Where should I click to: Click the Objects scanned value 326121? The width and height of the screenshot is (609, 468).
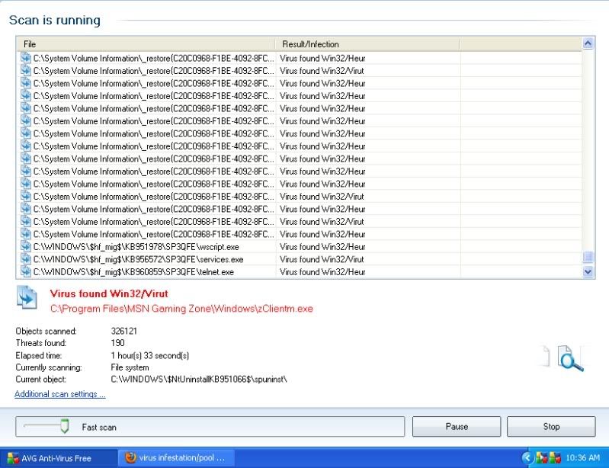124,331
